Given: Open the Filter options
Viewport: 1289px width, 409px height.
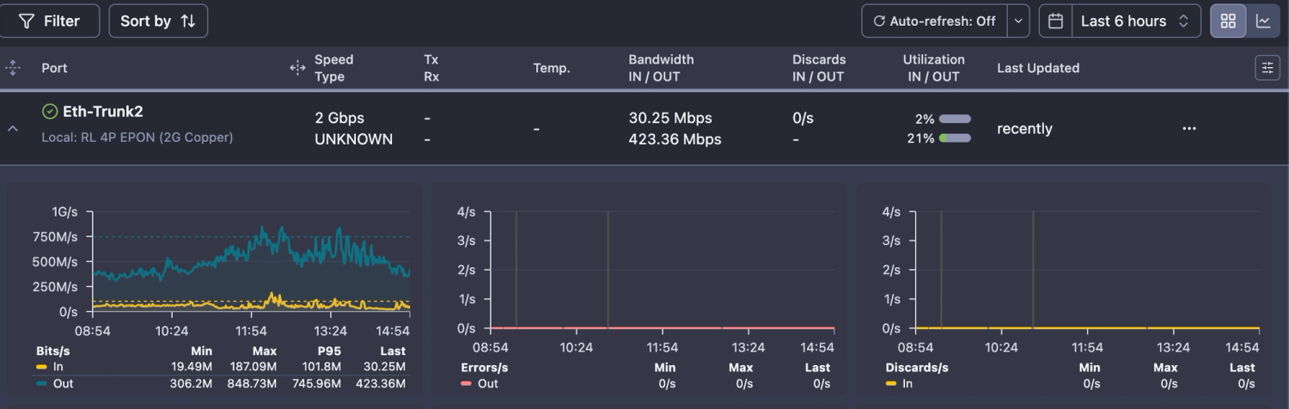Looking at the screenshot, I should [48, 21].
